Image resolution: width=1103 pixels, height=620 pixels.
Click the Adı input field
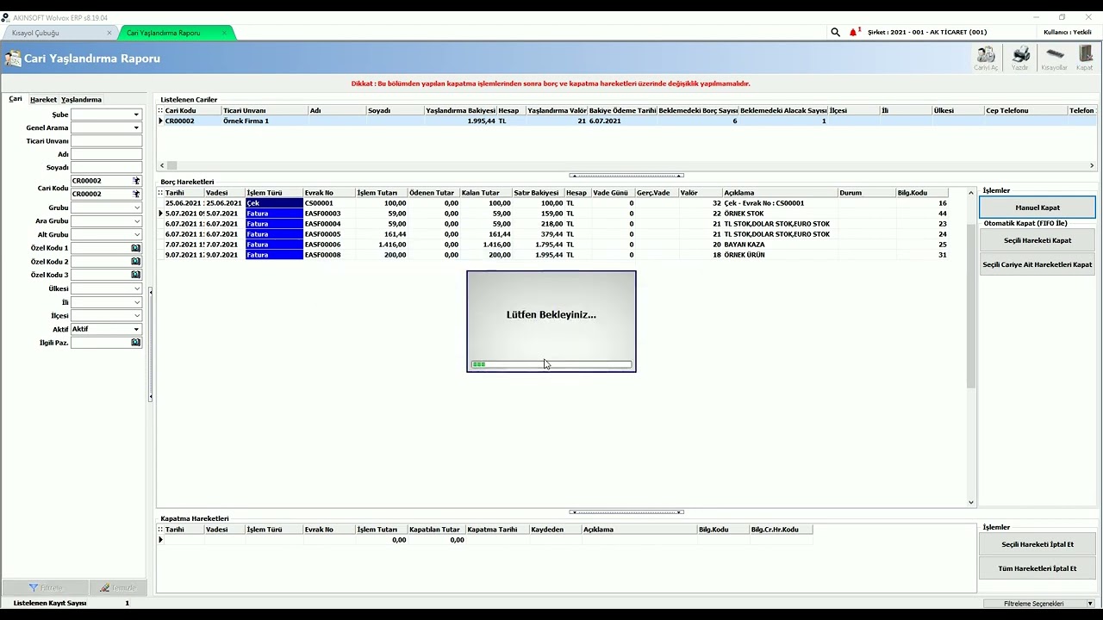click(106, 154)
